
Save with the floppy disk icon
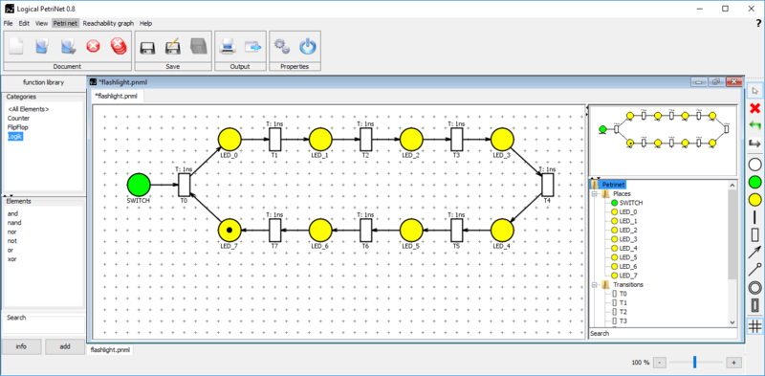pos(147,47)
